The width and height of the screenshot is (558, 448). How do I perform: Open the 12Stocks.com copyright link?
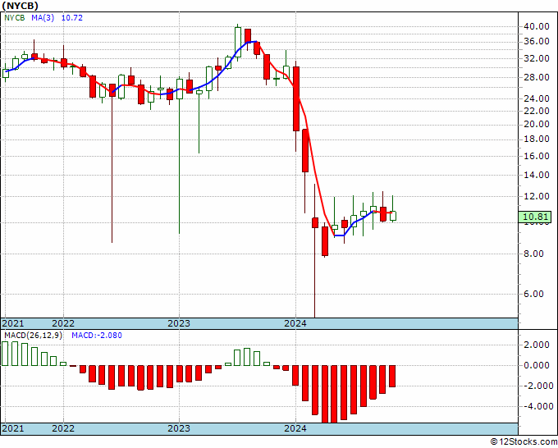(524, 442)
